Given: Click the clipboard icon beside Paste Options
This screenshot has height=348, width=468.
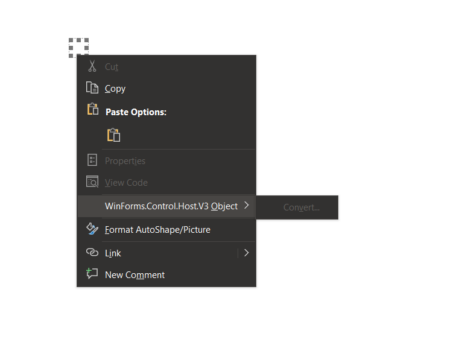Looking at the screenshot, I should [93, 109].
